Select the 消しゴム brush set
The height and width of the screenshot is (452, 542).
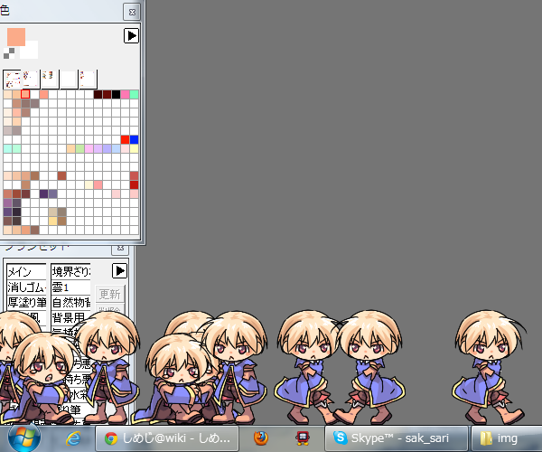click(26, 287)
